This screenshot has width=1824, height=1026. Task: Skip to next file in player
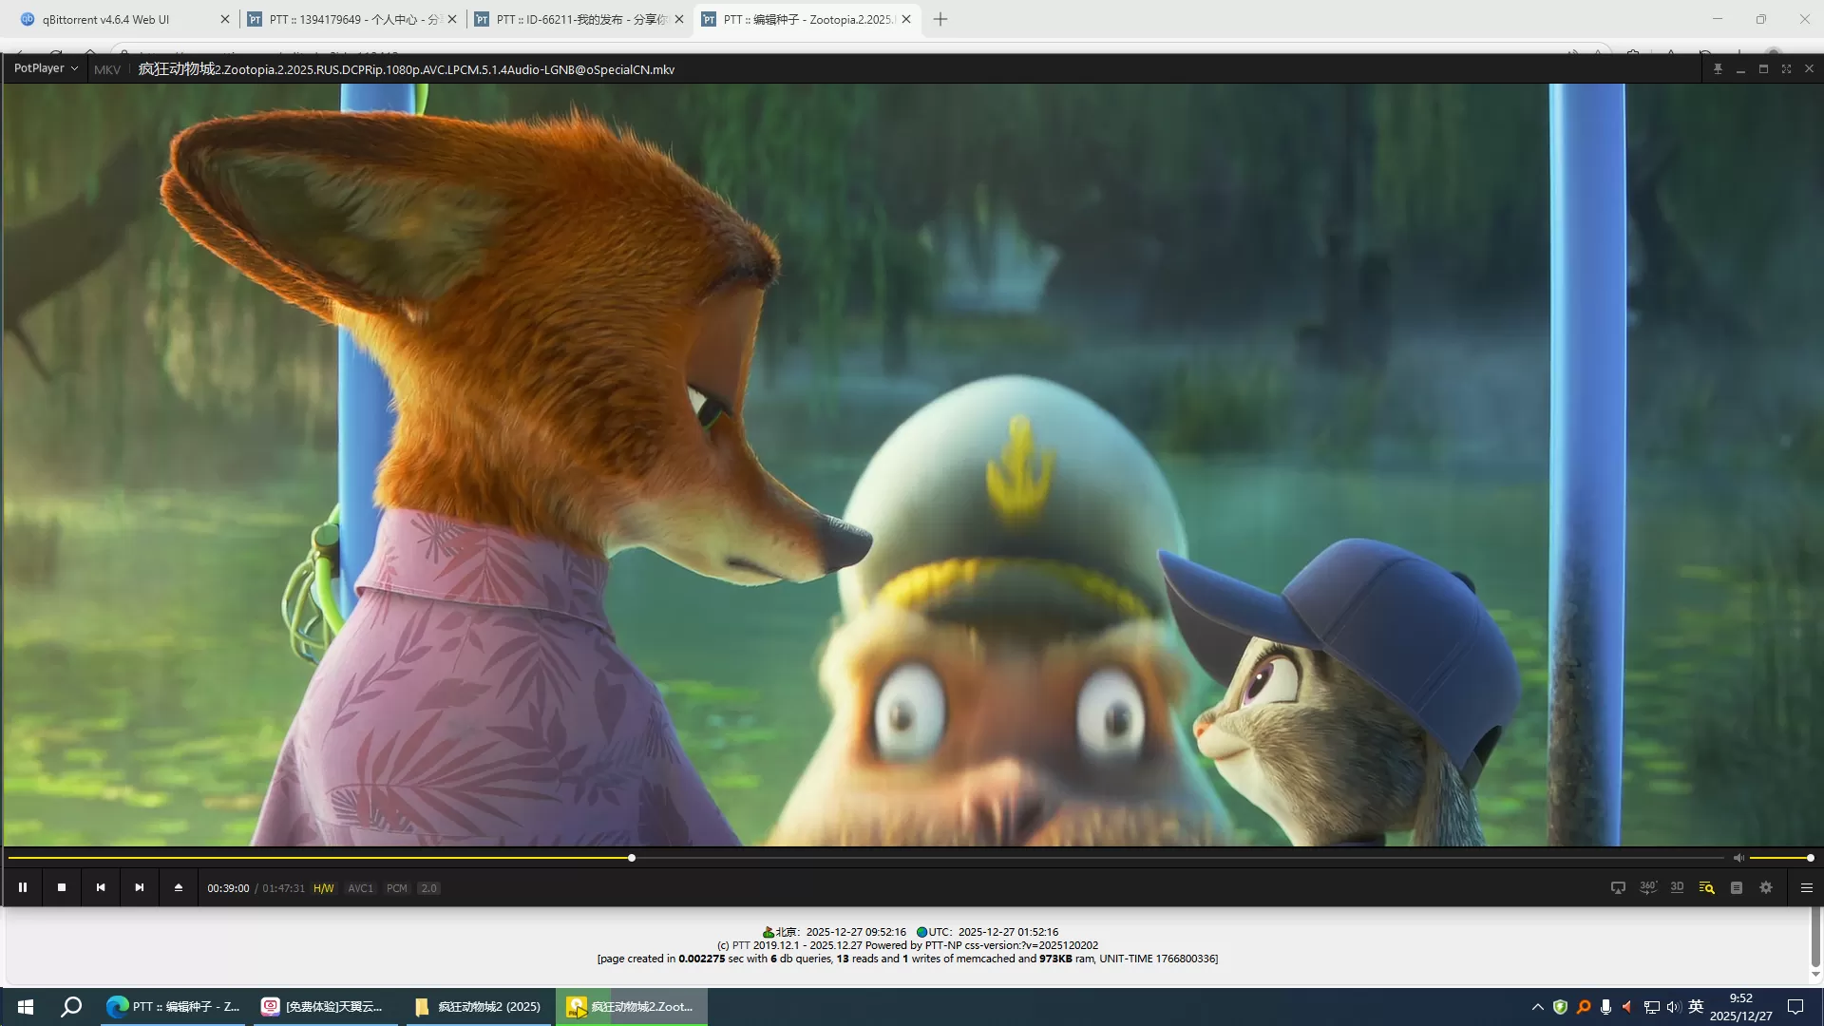[x=140, y=887]
